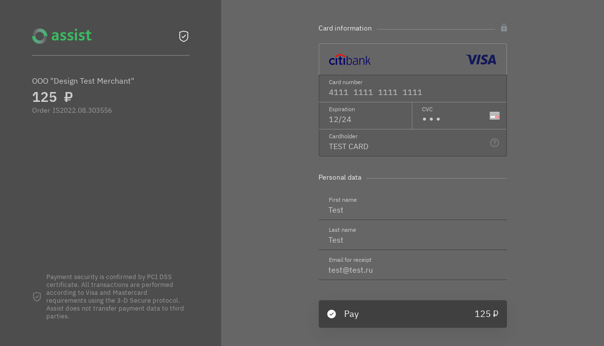Image resolution: width=604 pixels, height=346 pixels.
Task: Click the checkmark circle in Pay button
Action: [x=332, y=314]
